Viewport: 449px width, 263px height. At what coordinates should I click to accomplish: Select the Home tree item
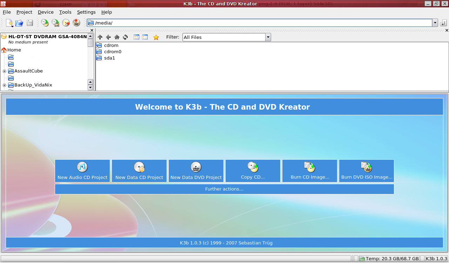(14, 50)
